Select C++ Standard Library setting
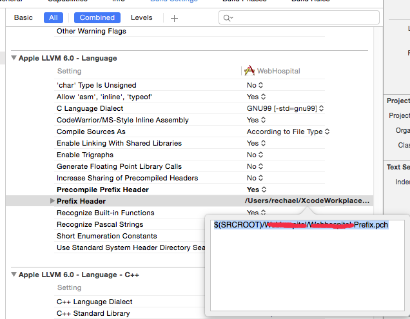The width and height of the screenshot is (410, 319). 93,313
